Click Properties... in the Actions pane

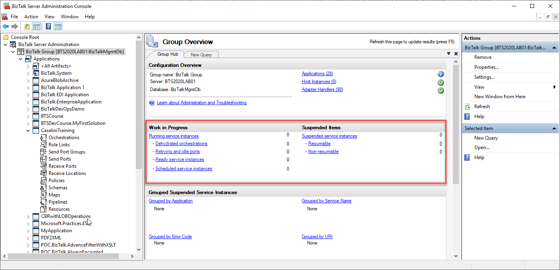[x=487, y=67]
